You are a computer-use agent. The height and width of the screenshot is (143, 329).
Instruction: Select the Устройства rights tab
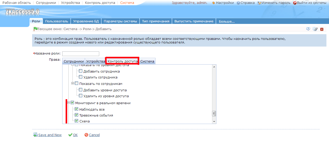click(96, 61)
